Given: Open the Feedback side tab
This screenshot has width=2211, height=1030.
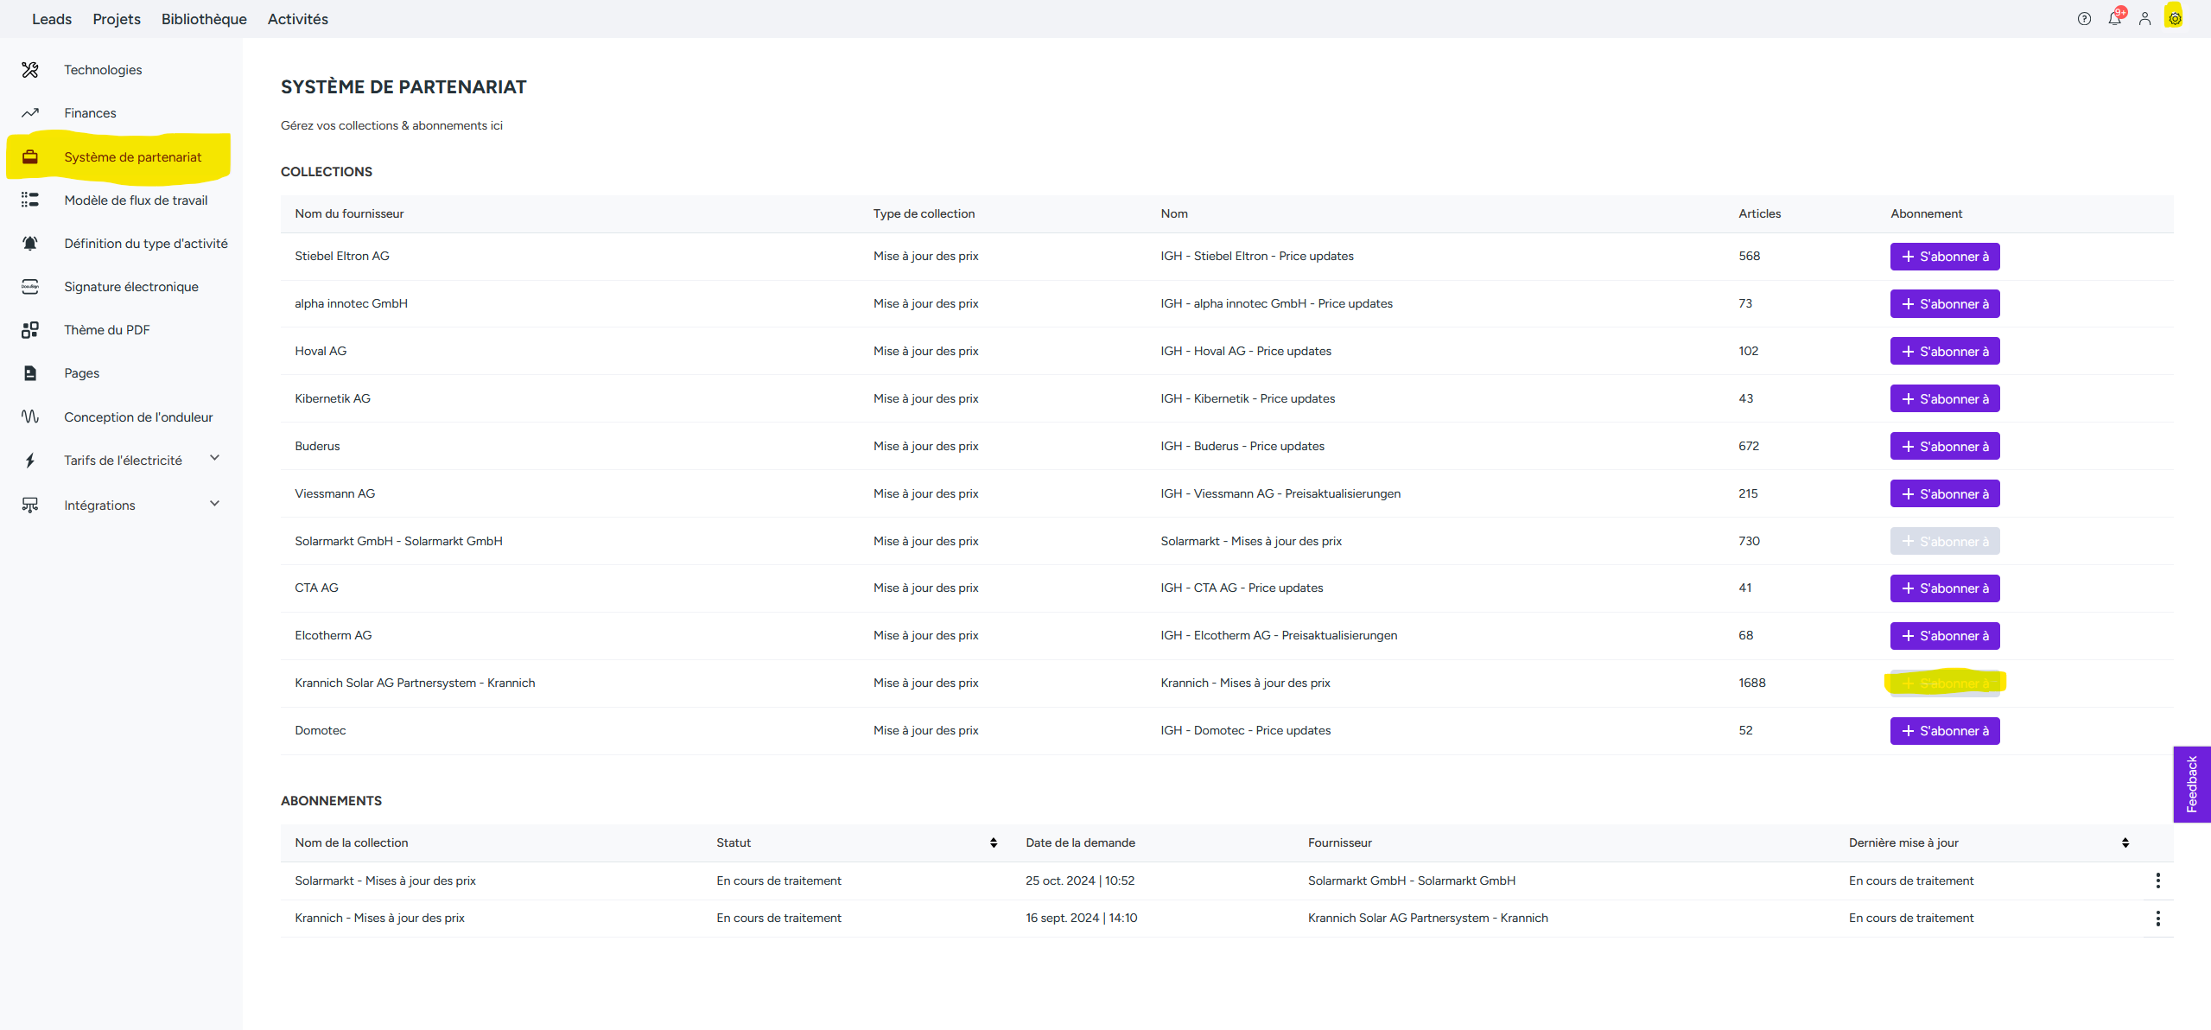Looking at the screenshot, I should tap(2191, 784).
